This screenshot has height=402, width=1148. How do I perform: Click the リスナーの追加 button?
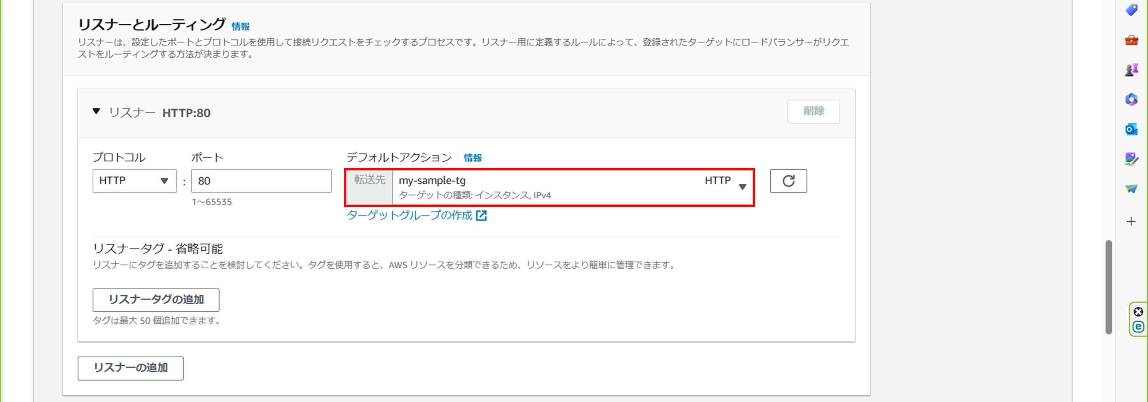coord(130,368)
